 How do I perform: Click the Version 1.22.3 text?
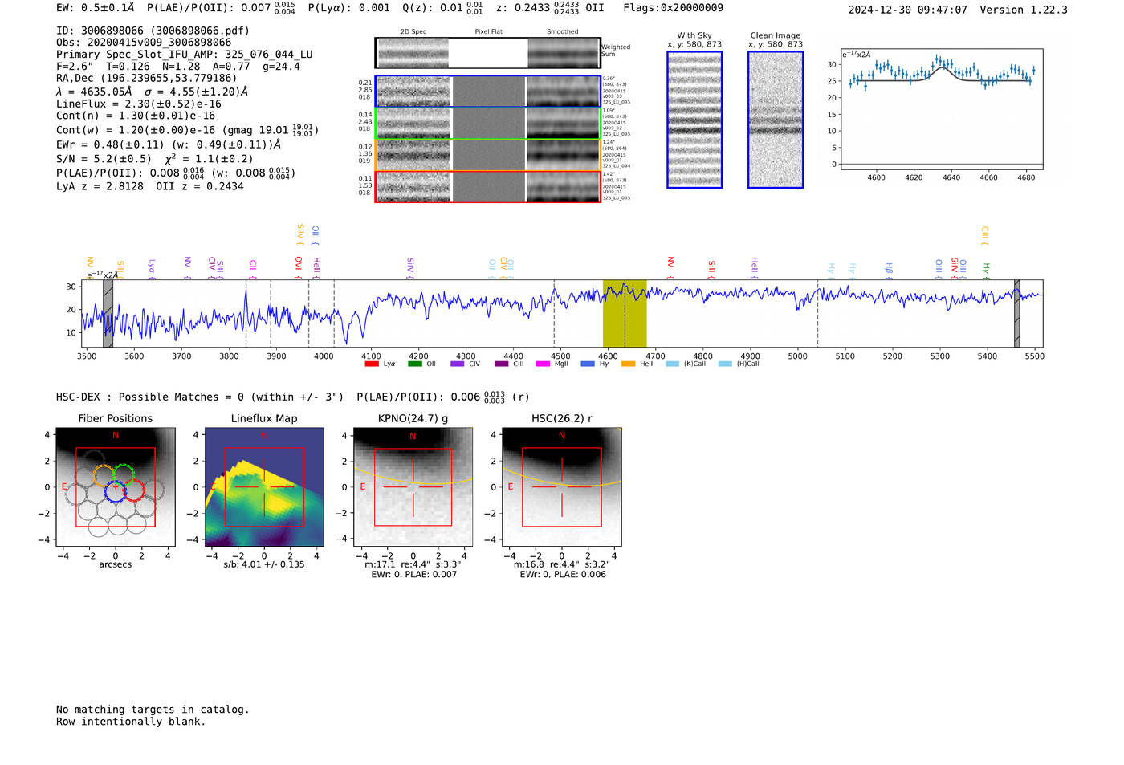pos(1024,10)
